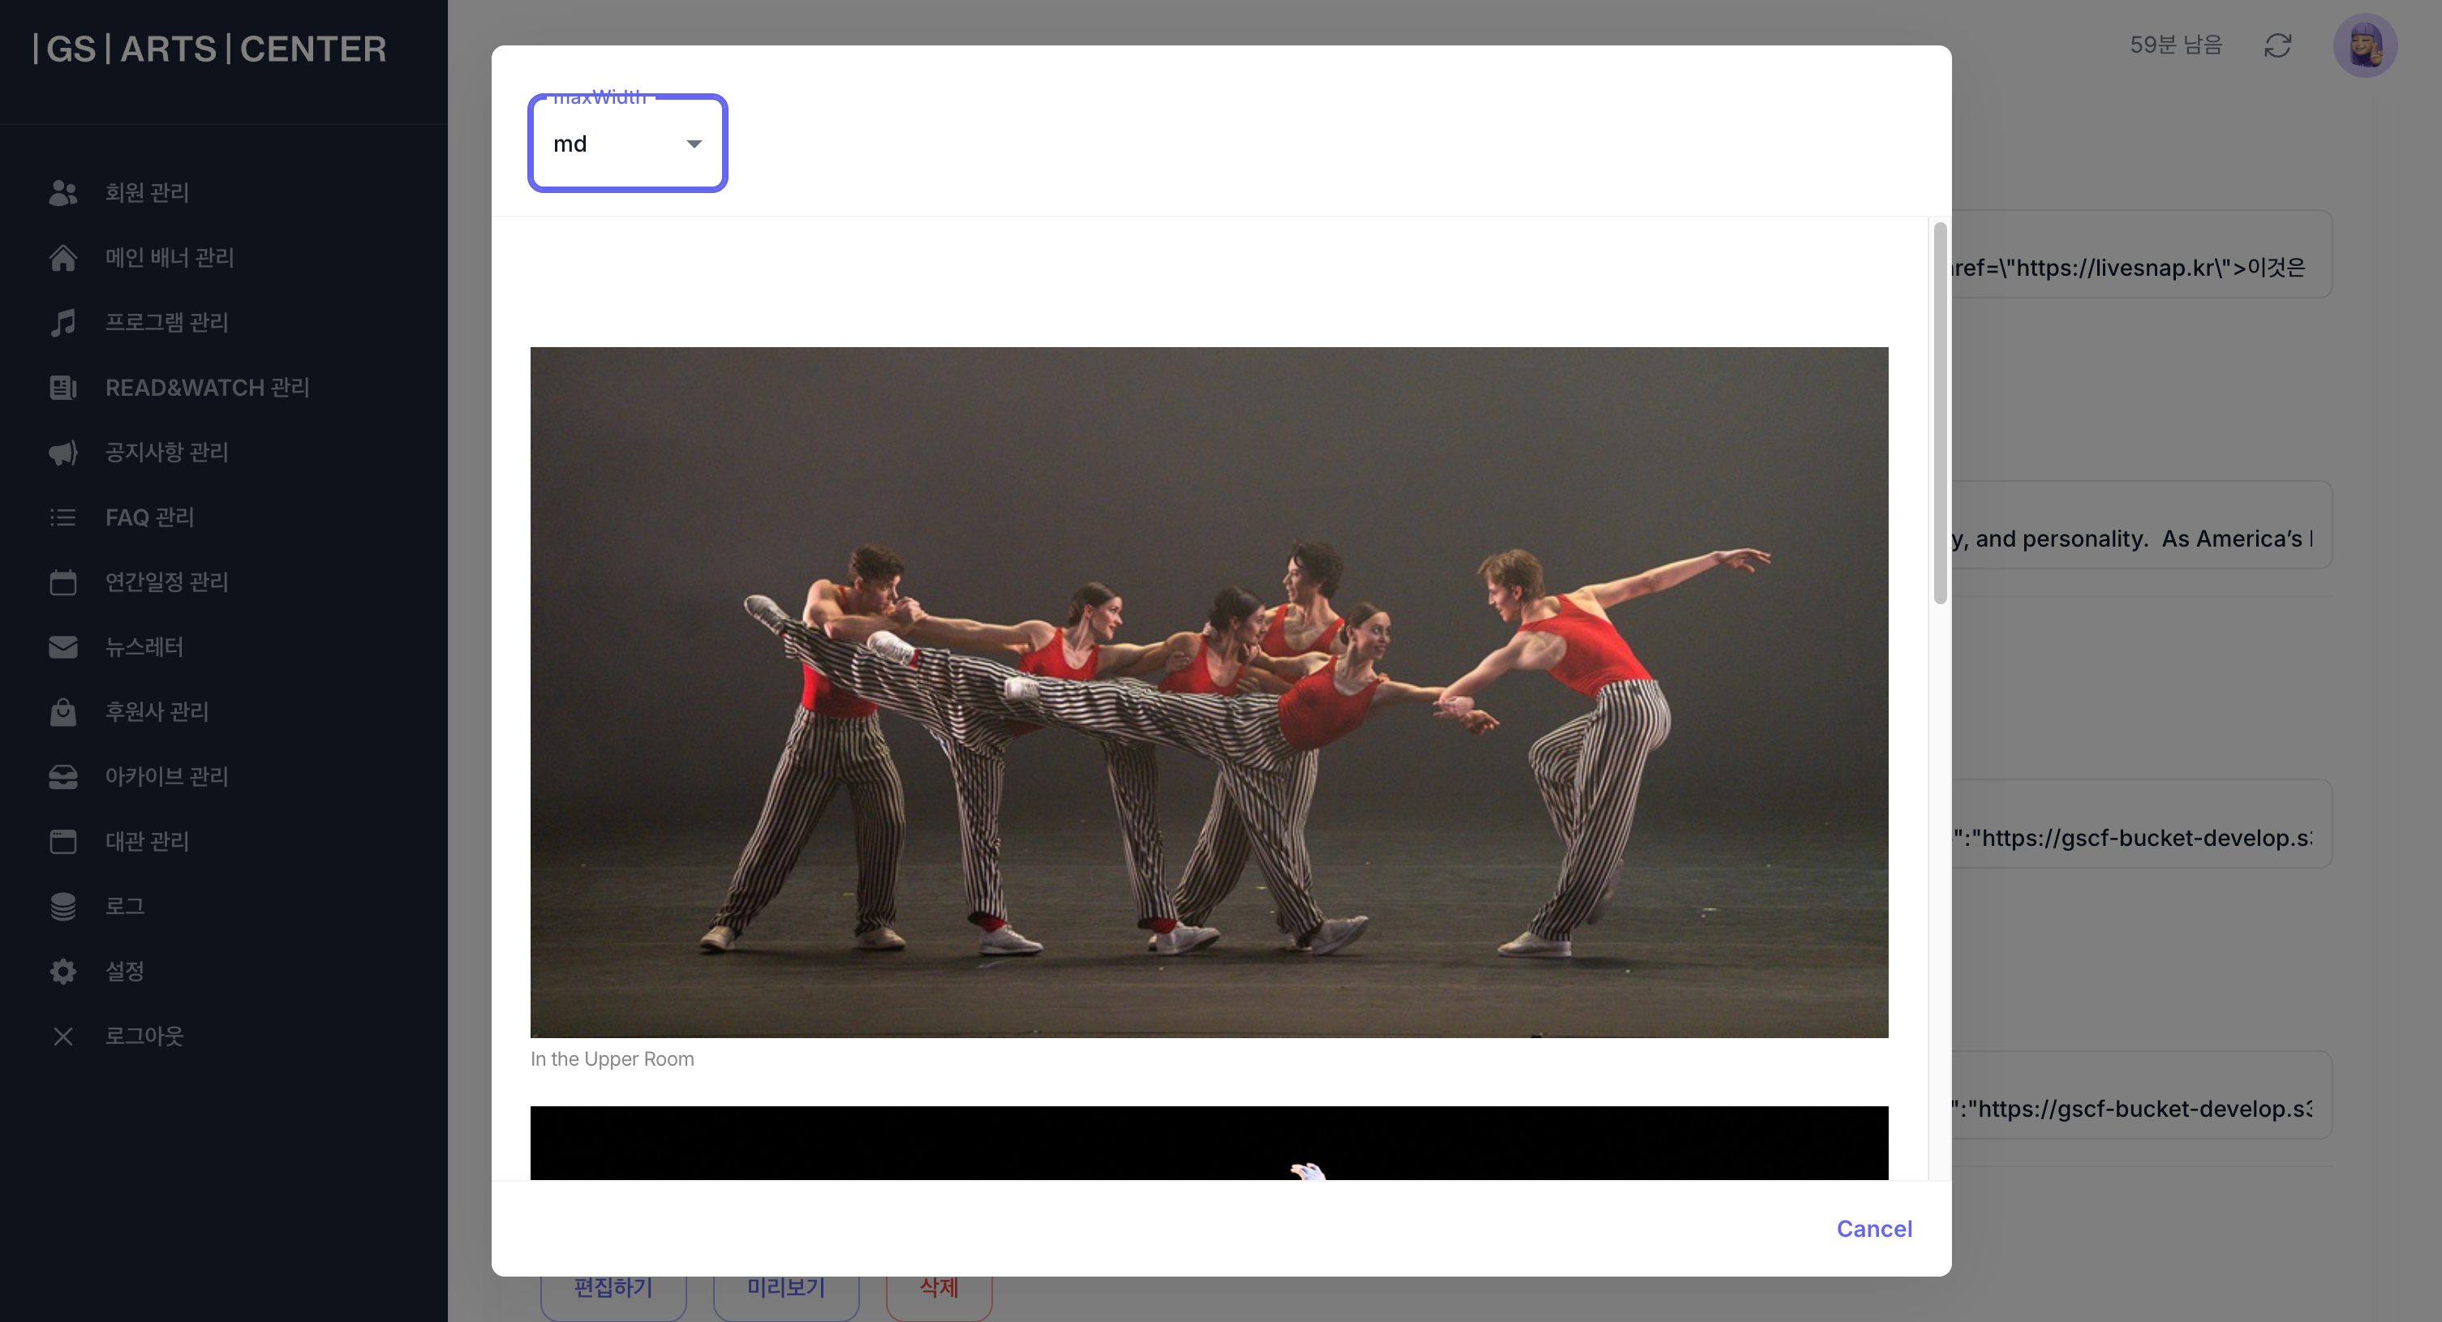Go to 메인 배너 관리 menu
This screenshot has width=2442, height=1322.
[x=170, y=258]
